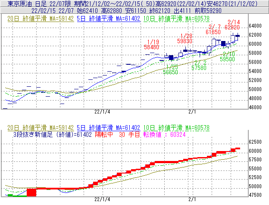Click the 22/1/4 date marker on lower chart

point(102,199)
